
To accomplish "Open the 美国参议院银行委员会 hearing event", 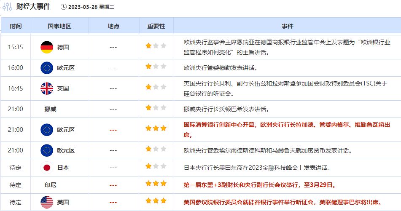I will click(283, 203).
